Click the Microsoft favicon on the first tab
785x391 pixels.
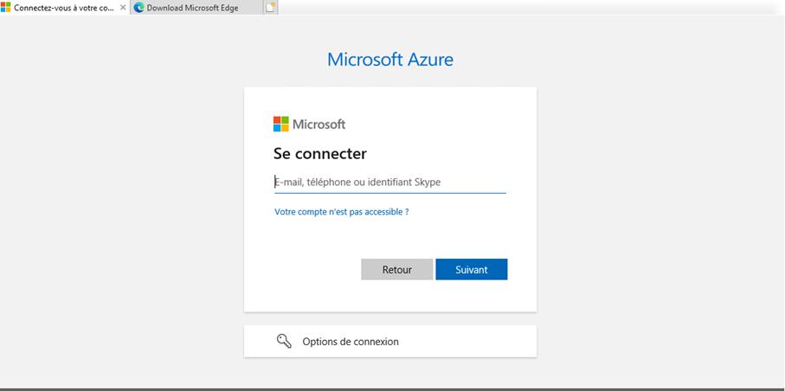pyautogui.click(x=5, y=8)
